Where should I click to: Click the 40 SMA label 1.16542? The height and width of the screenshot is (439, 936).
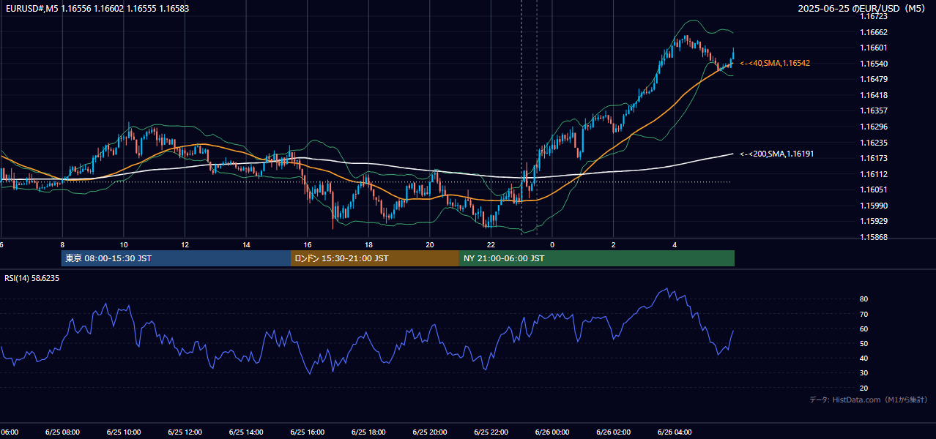point(775,64)
